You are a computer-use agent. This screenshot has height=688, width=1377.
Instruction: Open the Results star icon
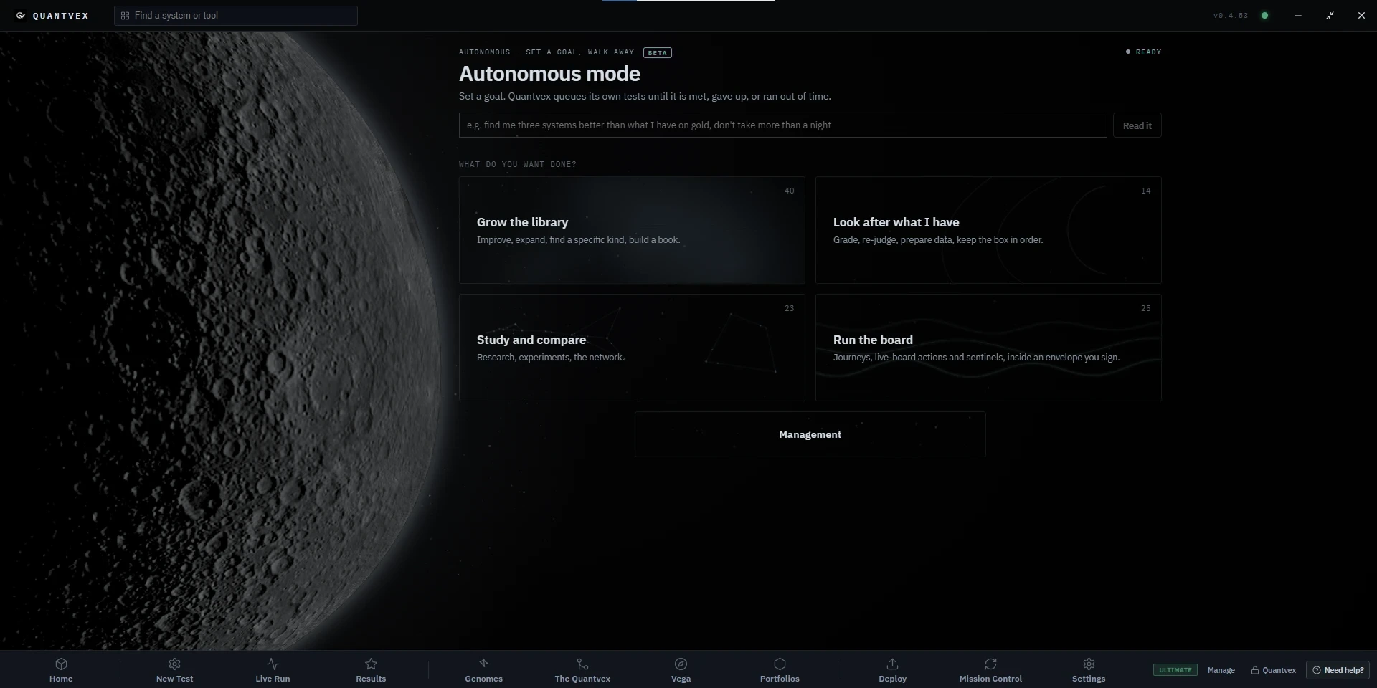[371, 664]
